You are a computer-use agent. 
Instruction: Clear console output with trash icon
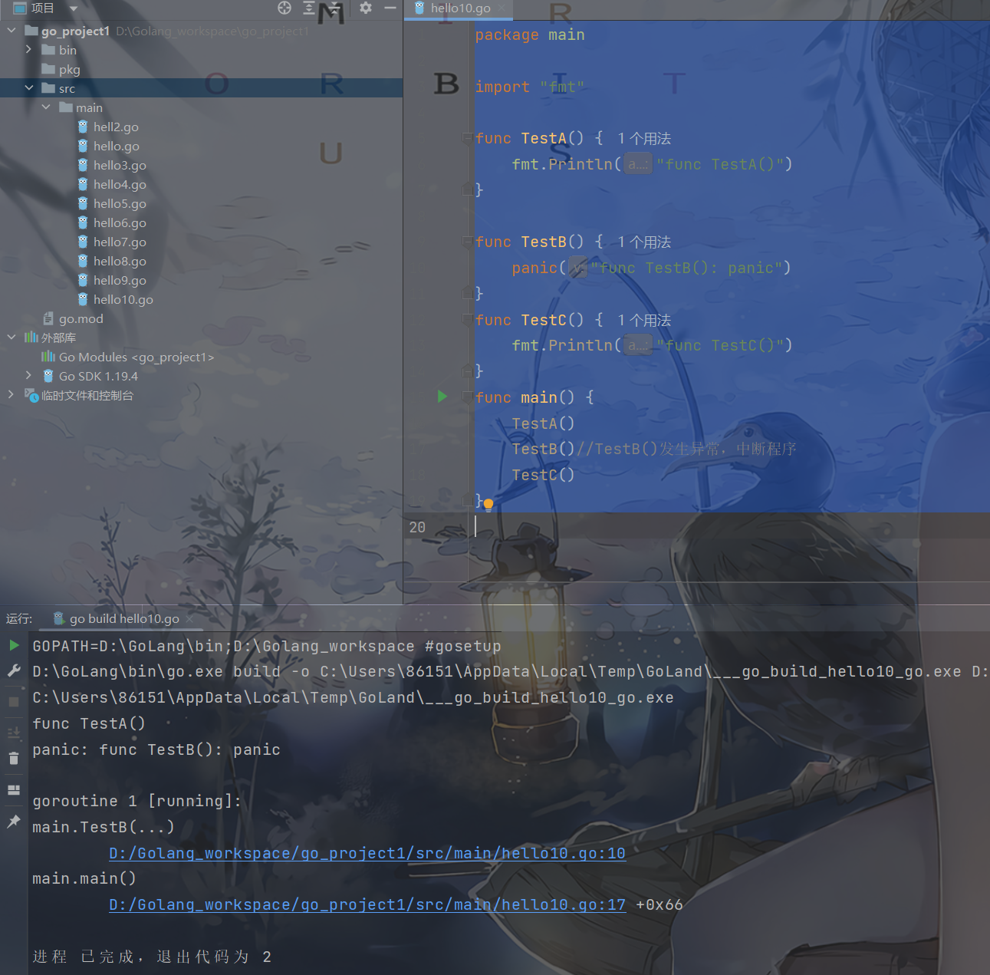coord(14,759)
